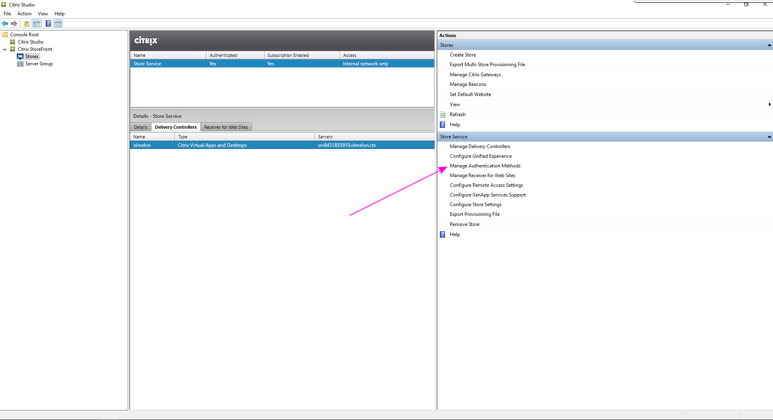Expand the View submenu arrow

pos(770,104)
